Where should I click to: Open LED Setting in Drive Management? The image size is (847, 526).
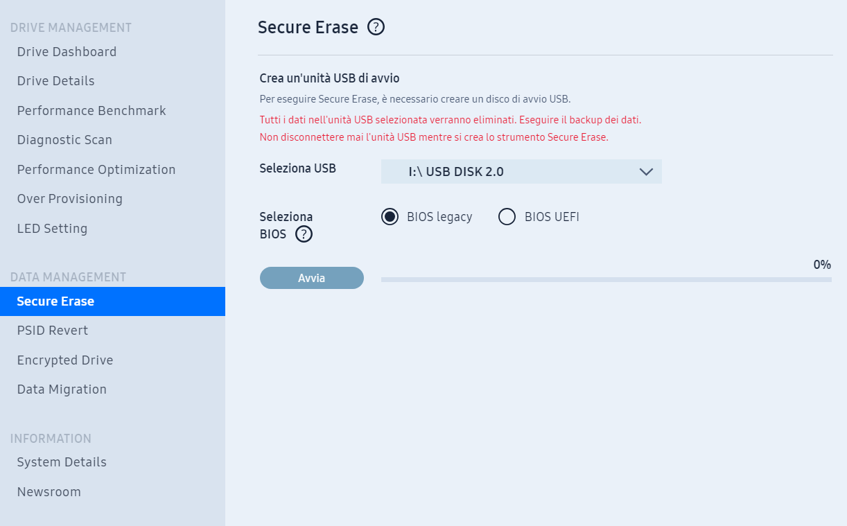52,229
